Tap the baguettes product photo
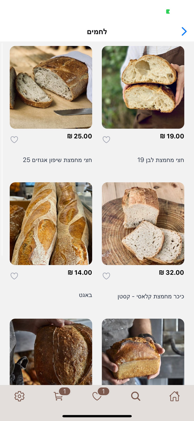The height and width of the screenshot is (421, 194). 51,223
